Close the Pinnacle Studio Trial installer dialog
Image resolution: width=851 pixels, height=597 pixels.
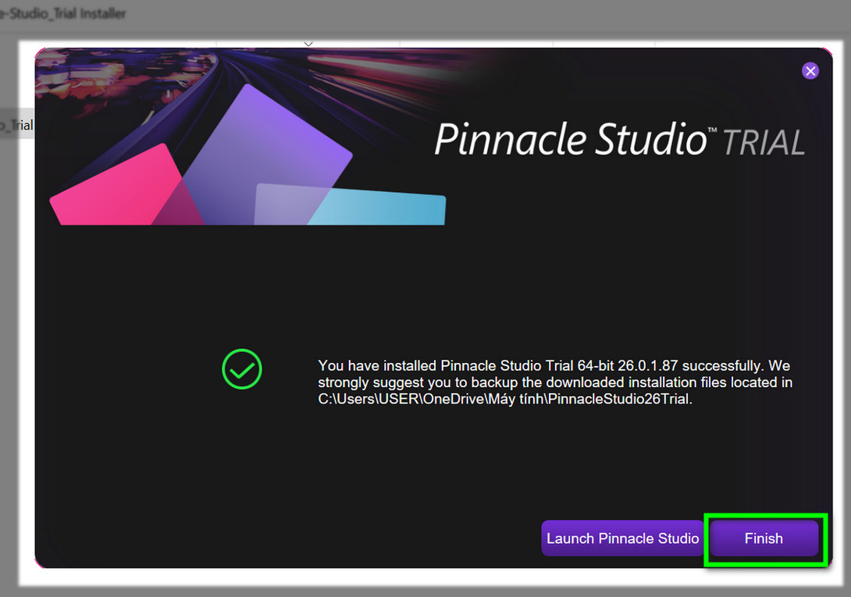click(x=810, y=70)
